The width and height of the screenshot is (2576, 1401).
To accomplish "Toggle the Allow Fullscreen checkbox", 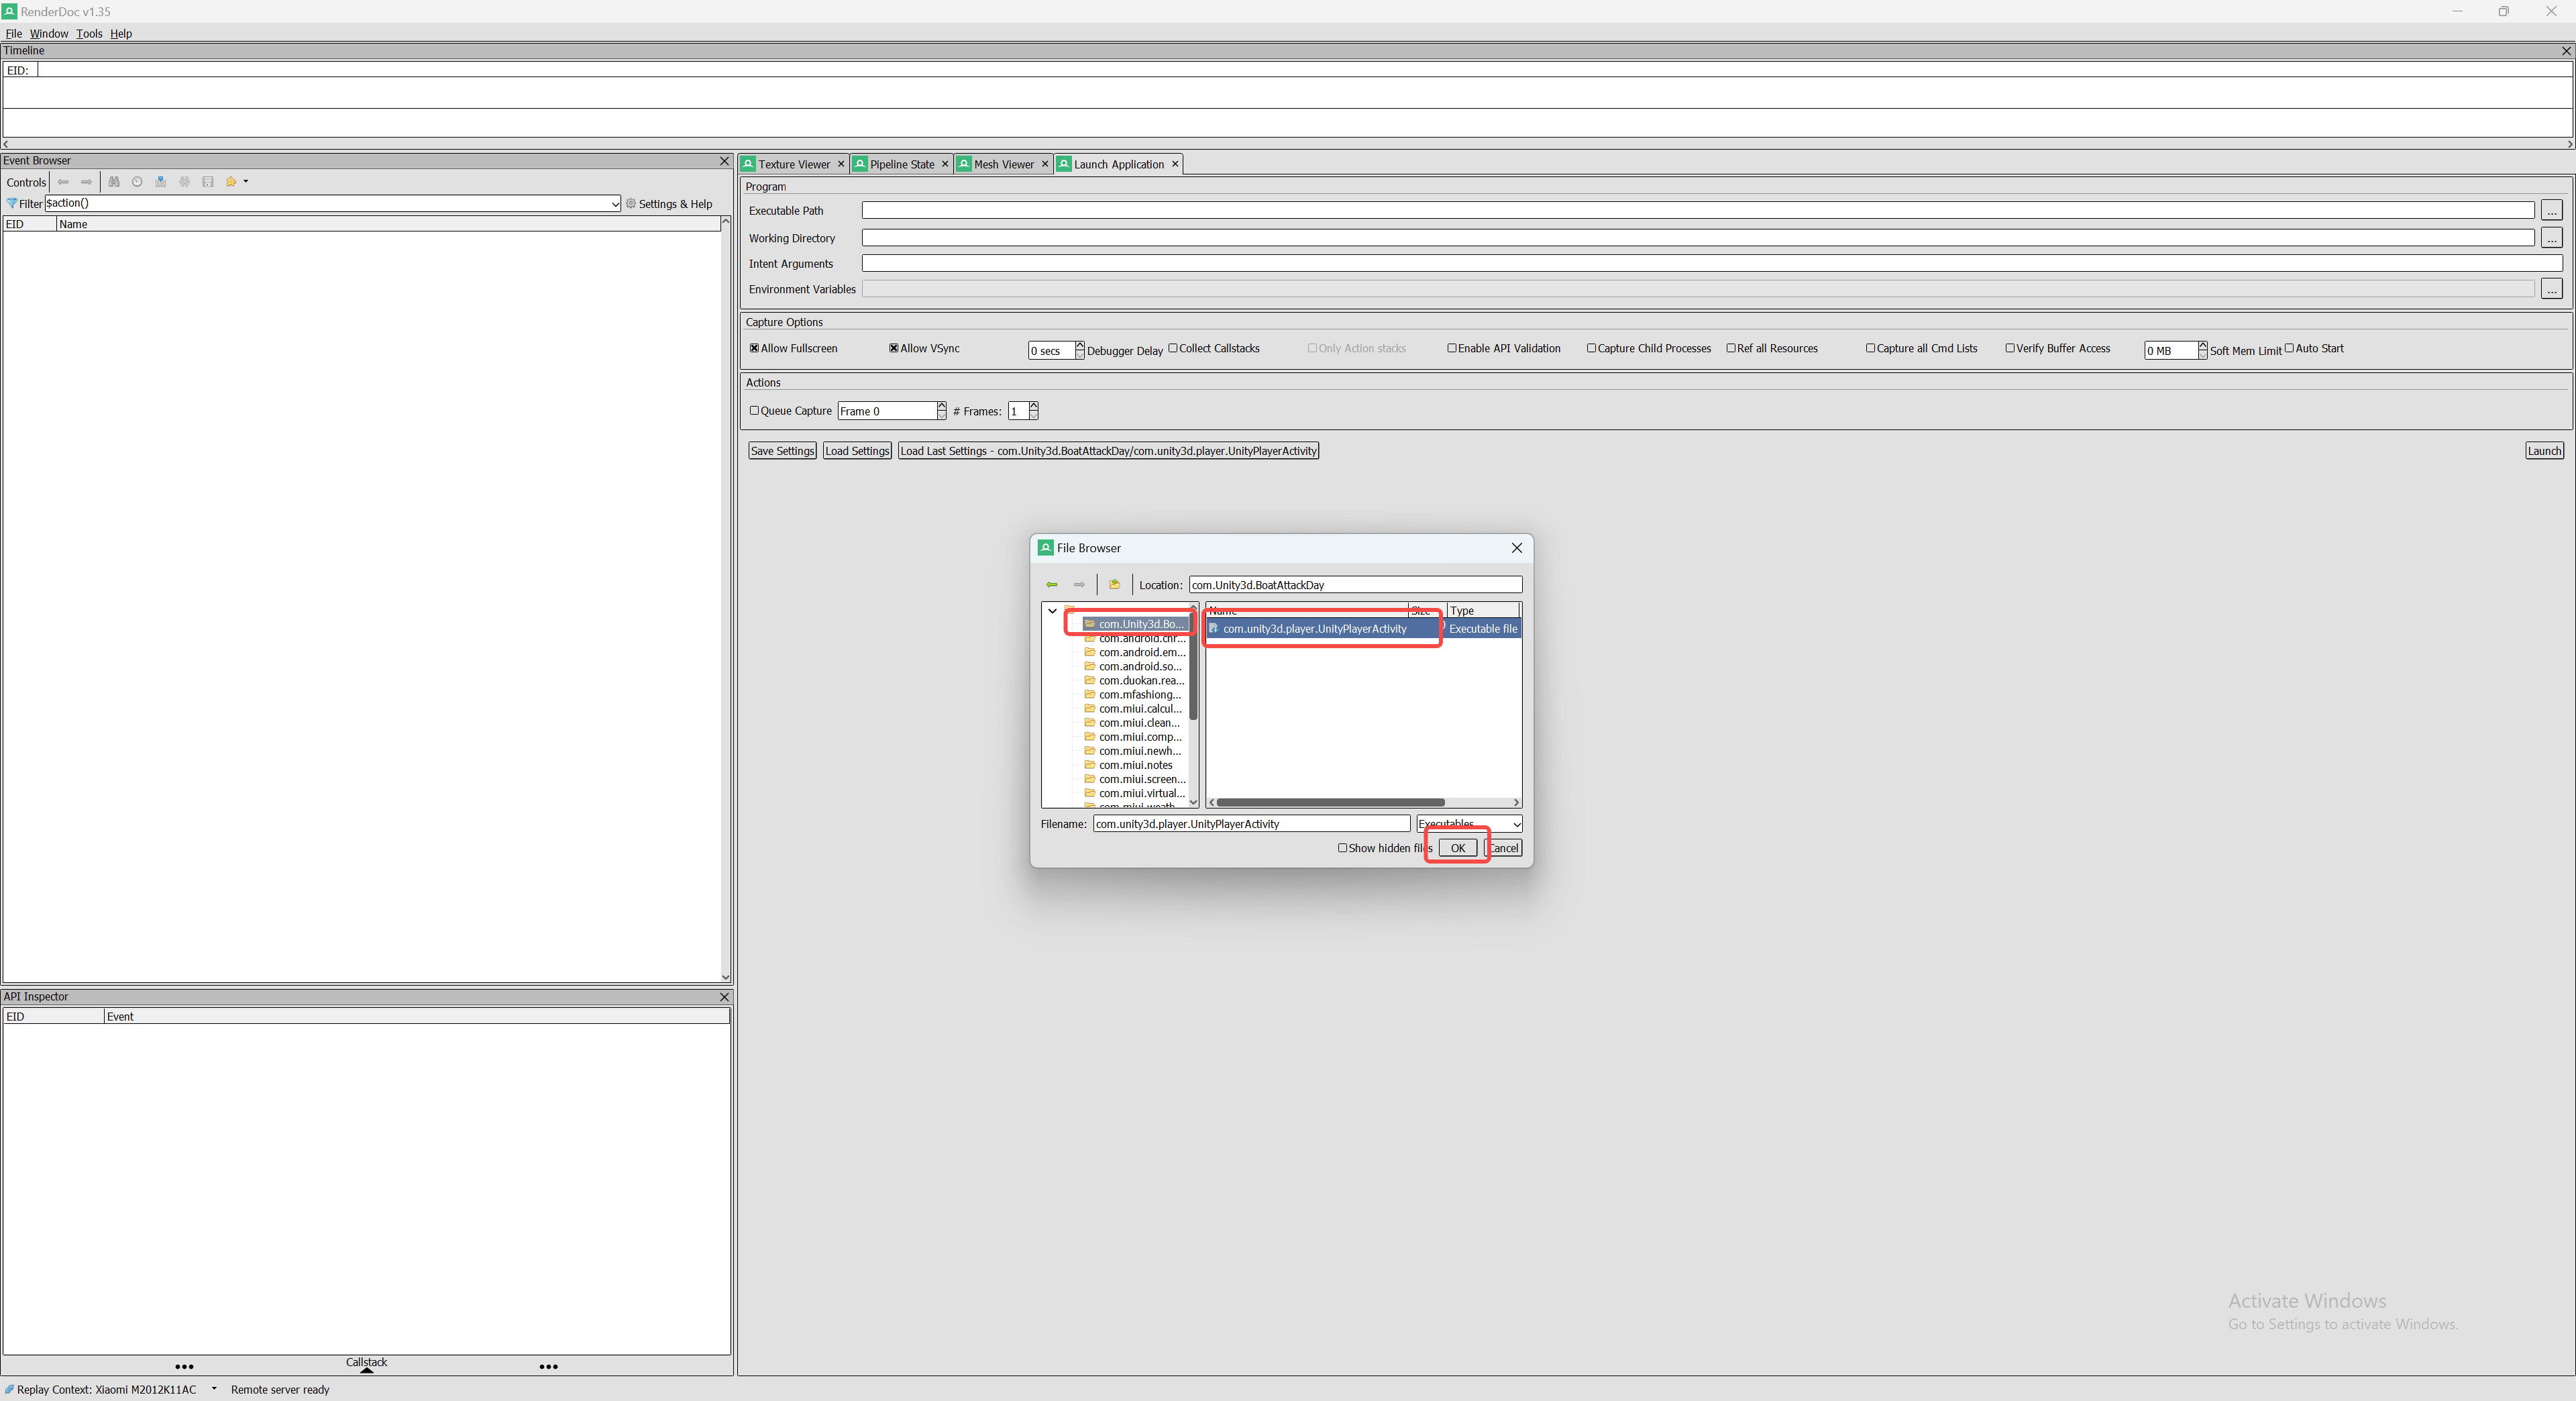I will pyautogui.click(x=755, y=349).
